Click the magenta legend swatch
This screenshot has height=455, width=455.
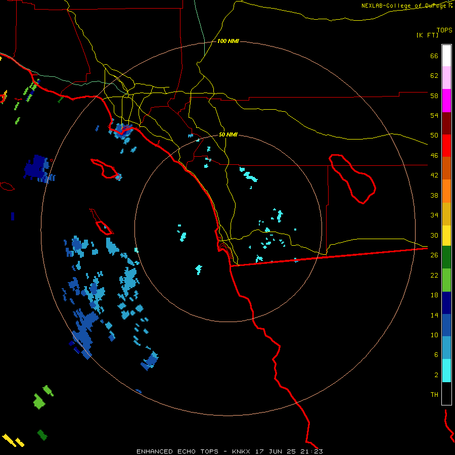(446, 101)
